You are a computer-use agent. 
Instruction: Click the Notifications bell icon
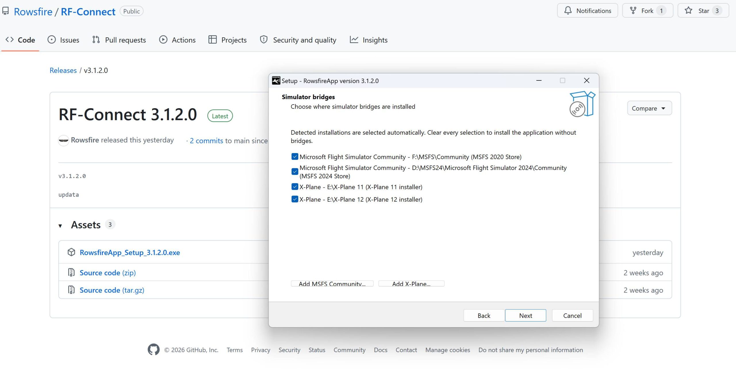pos(568,11)
